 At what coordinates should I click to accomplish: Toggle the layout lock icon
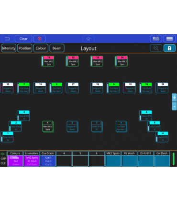point(169,48)
